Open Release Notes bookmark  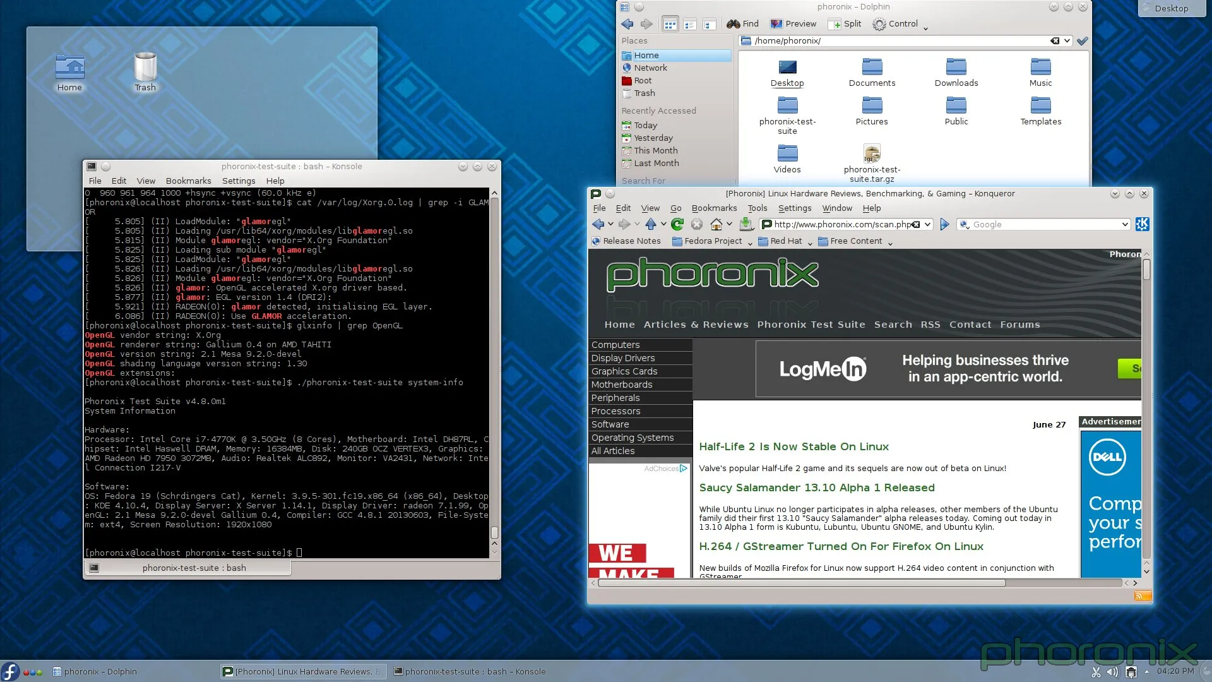[x=626, y=241]
